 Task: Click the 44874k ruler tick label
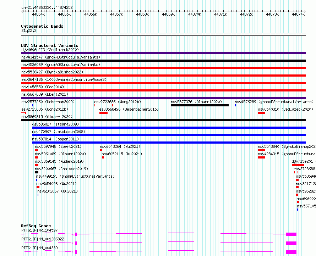[298, 14]
